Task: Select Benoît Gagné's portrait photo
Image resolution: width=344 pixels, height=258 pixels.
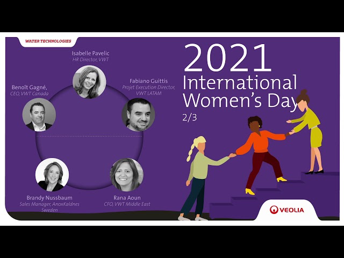Action: coord(39,114)
